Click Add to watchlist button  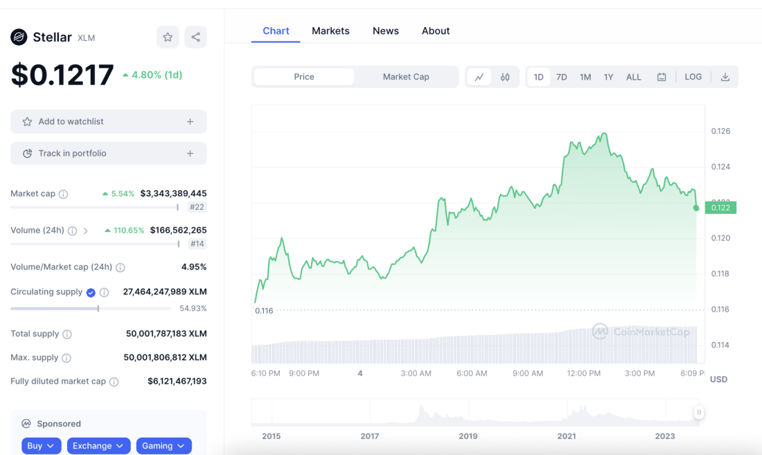point(108,121)
